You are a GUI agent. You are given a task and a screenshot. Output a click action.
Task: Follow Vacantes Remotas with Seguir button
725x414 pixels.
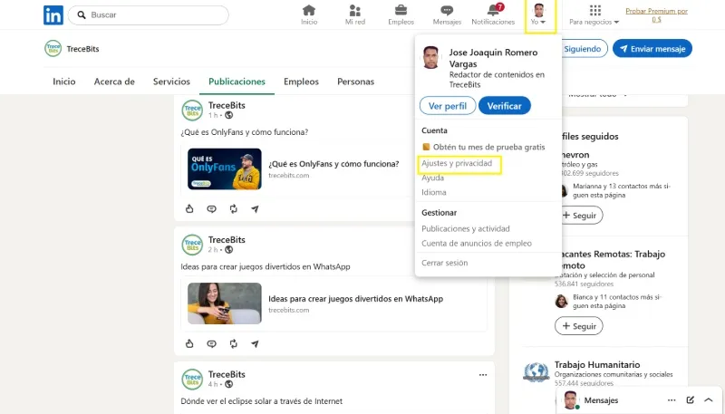pos(579,326)
